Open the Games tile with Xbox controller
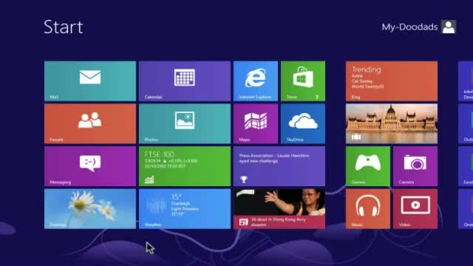The height and width of the screenshot is (266, 473). point(368,166)
